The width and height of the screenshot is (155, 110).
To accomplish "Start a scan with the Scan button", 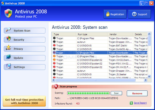I will 116,93.
